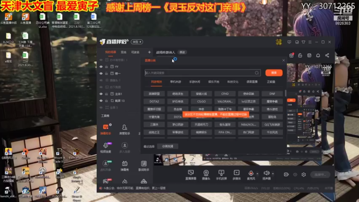Click the category list scrollbar
The height and width of the screenshot is (202, 359).
(285, 93)
